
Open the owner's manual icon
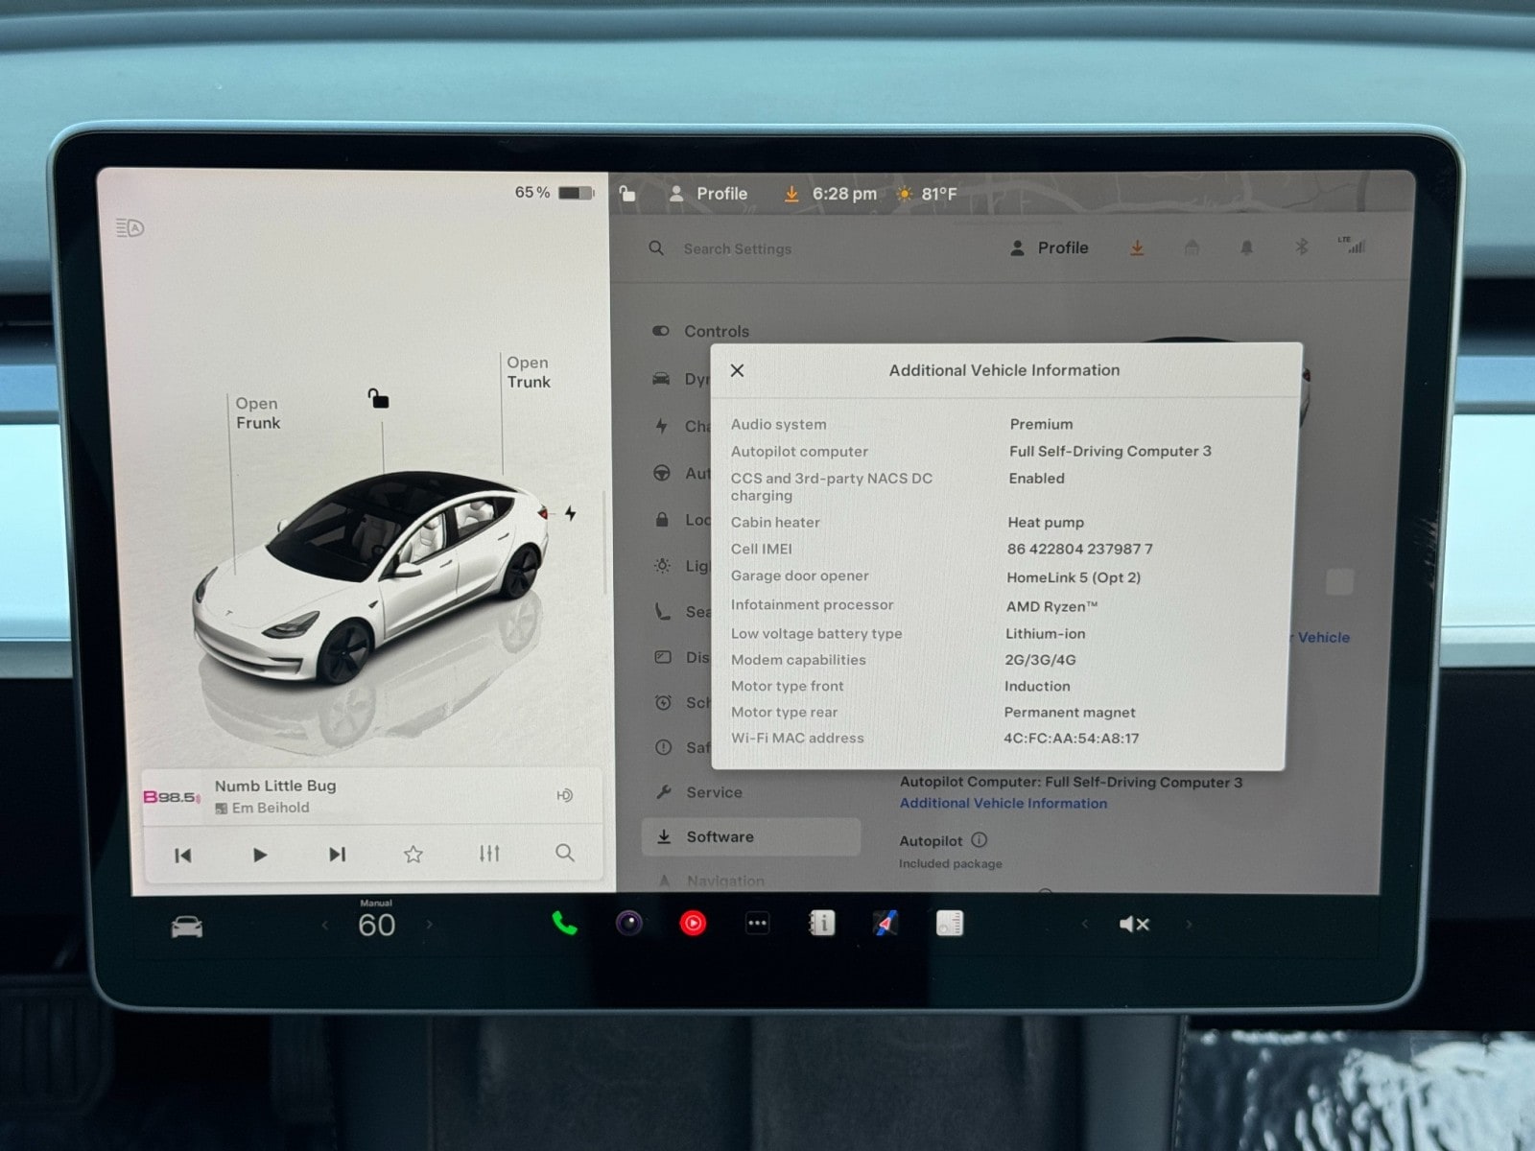821,924
